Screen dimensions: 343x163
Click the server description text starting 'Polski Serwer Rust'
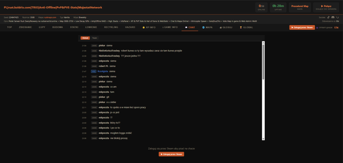pyautogui.click(x=132, y=21)
